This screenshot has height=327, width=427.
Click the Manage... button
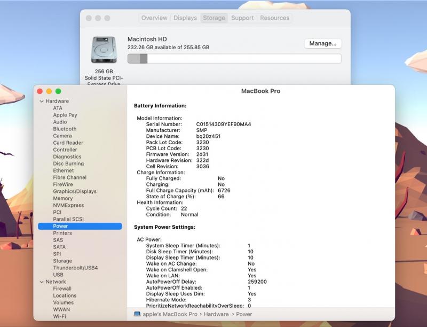point(323,44)
